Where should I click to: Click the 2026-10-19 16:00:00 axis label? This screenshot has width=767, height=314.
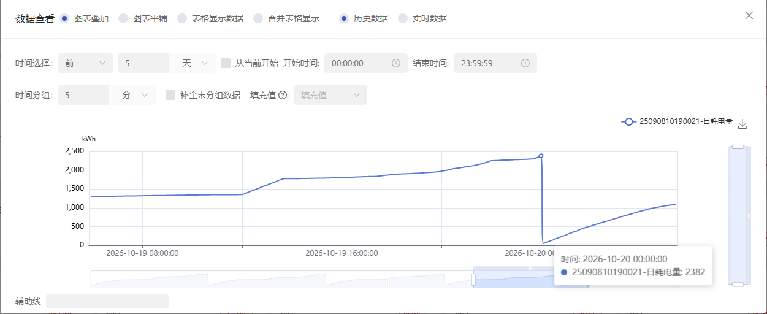pyautogui.click(x=342, y=253)
